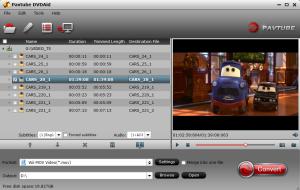Click the 00:05:09 duration cell
The height and width of the screenshot is (190, 300).
[77, 102]
